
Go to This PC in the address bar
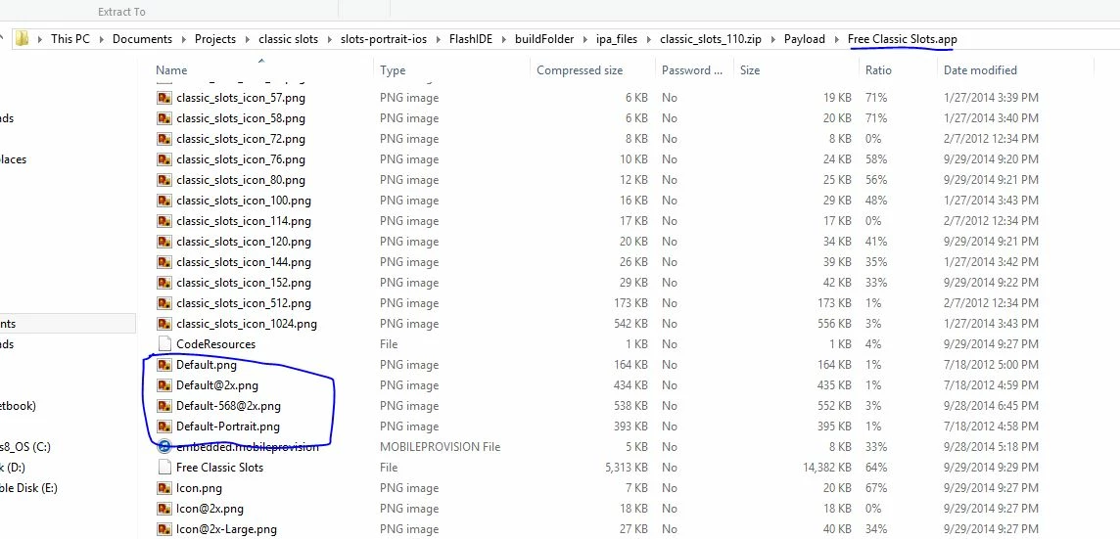coord(70,39)
